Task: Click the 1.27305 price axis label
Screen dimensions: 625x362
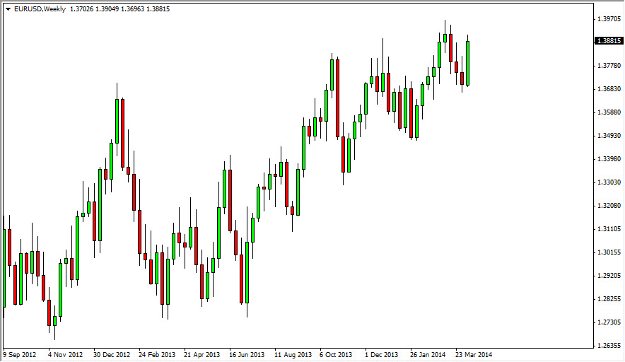Action: point(608,322)
